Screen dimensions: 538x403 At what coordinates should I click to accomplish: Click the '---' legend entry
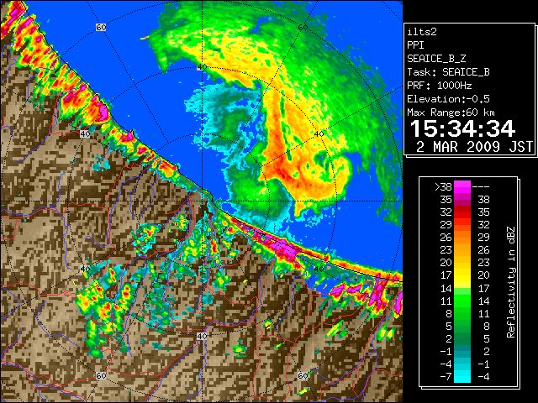click(481, 187)
